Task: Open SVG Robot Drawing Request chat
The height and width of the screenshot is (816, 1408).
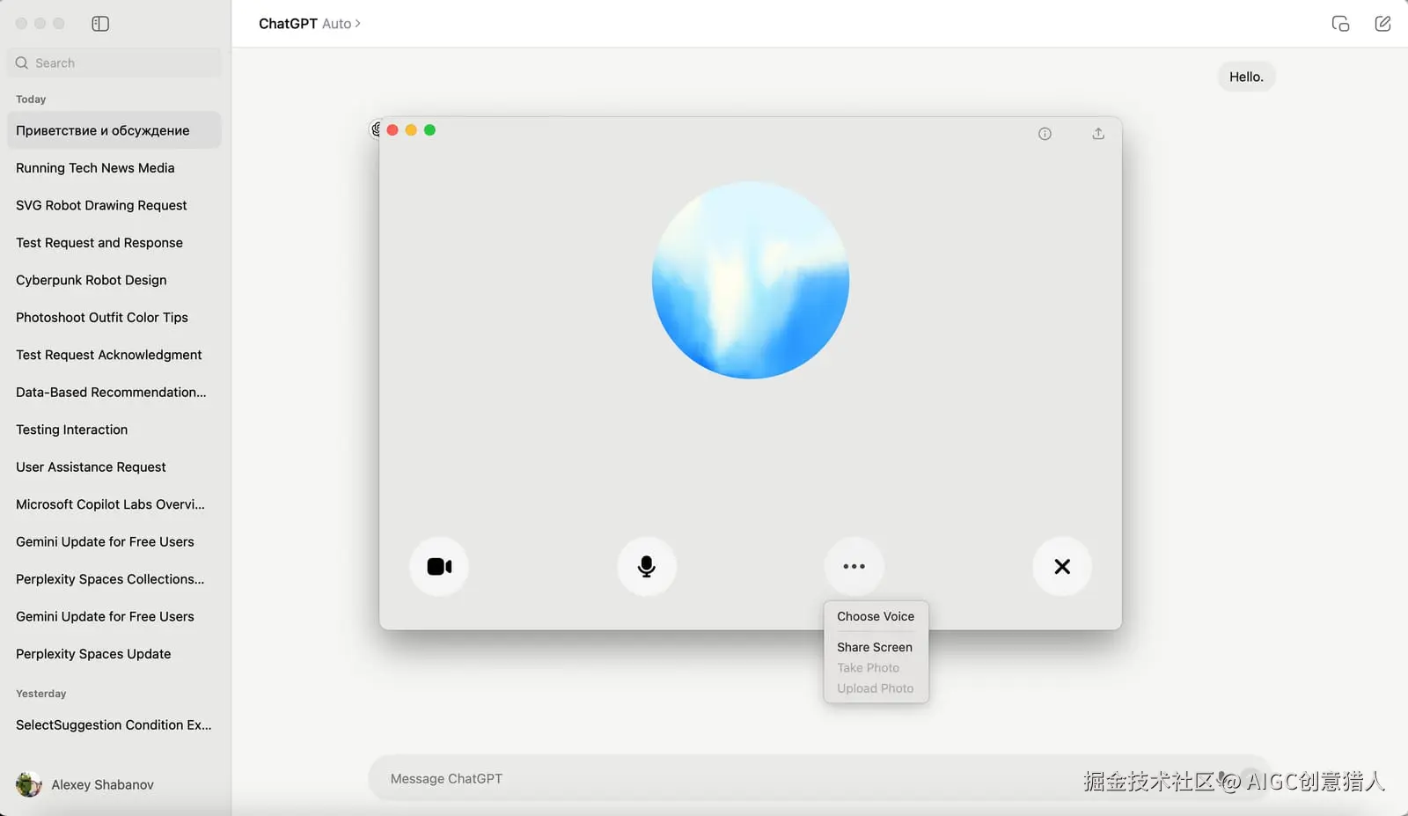Action: click(114, 205)
